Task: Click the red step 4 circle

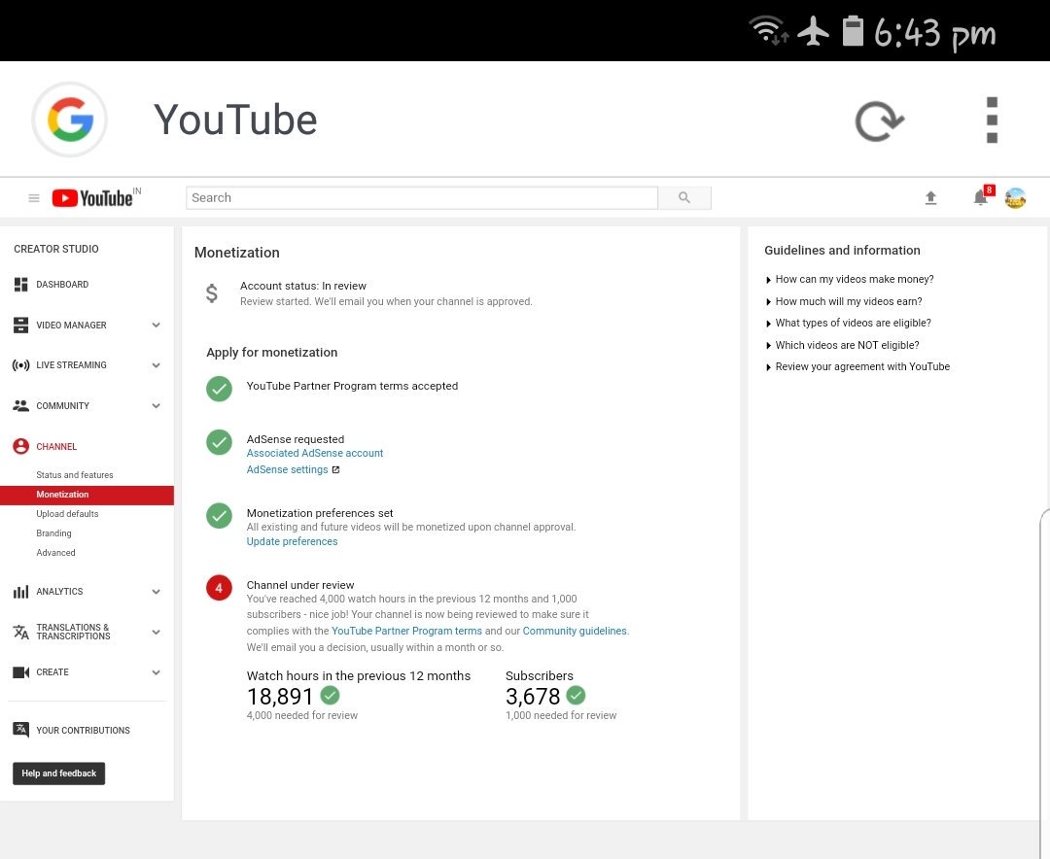Action: click(x=219, y=588)
